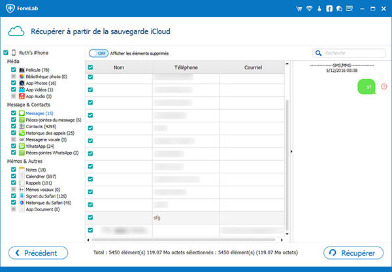Screen dimensions: 392x272
Task: Click scroll-down arrow of the table scrollbar
Action: 287,234
